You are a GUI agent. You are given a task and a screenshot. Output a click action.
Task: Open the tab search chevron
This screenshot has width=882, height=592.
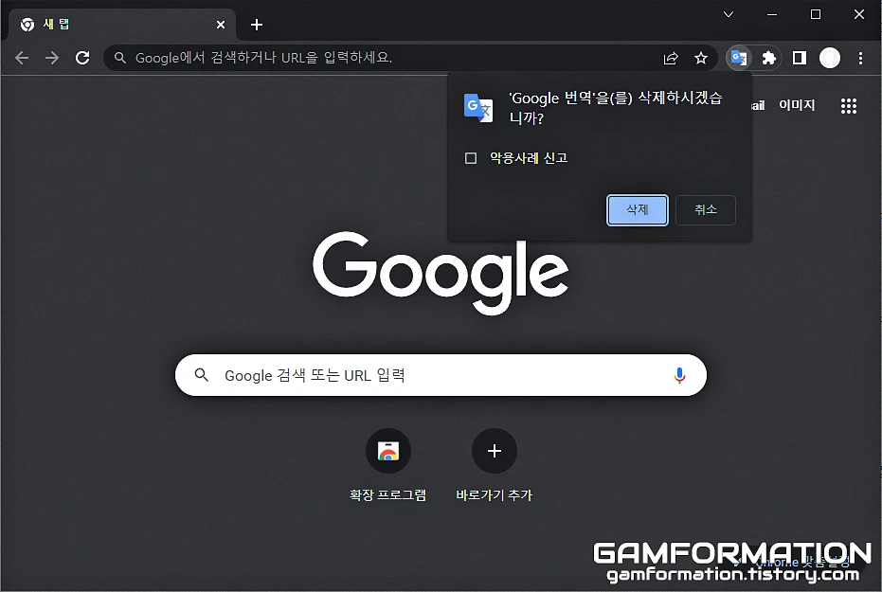click(729, 14)
